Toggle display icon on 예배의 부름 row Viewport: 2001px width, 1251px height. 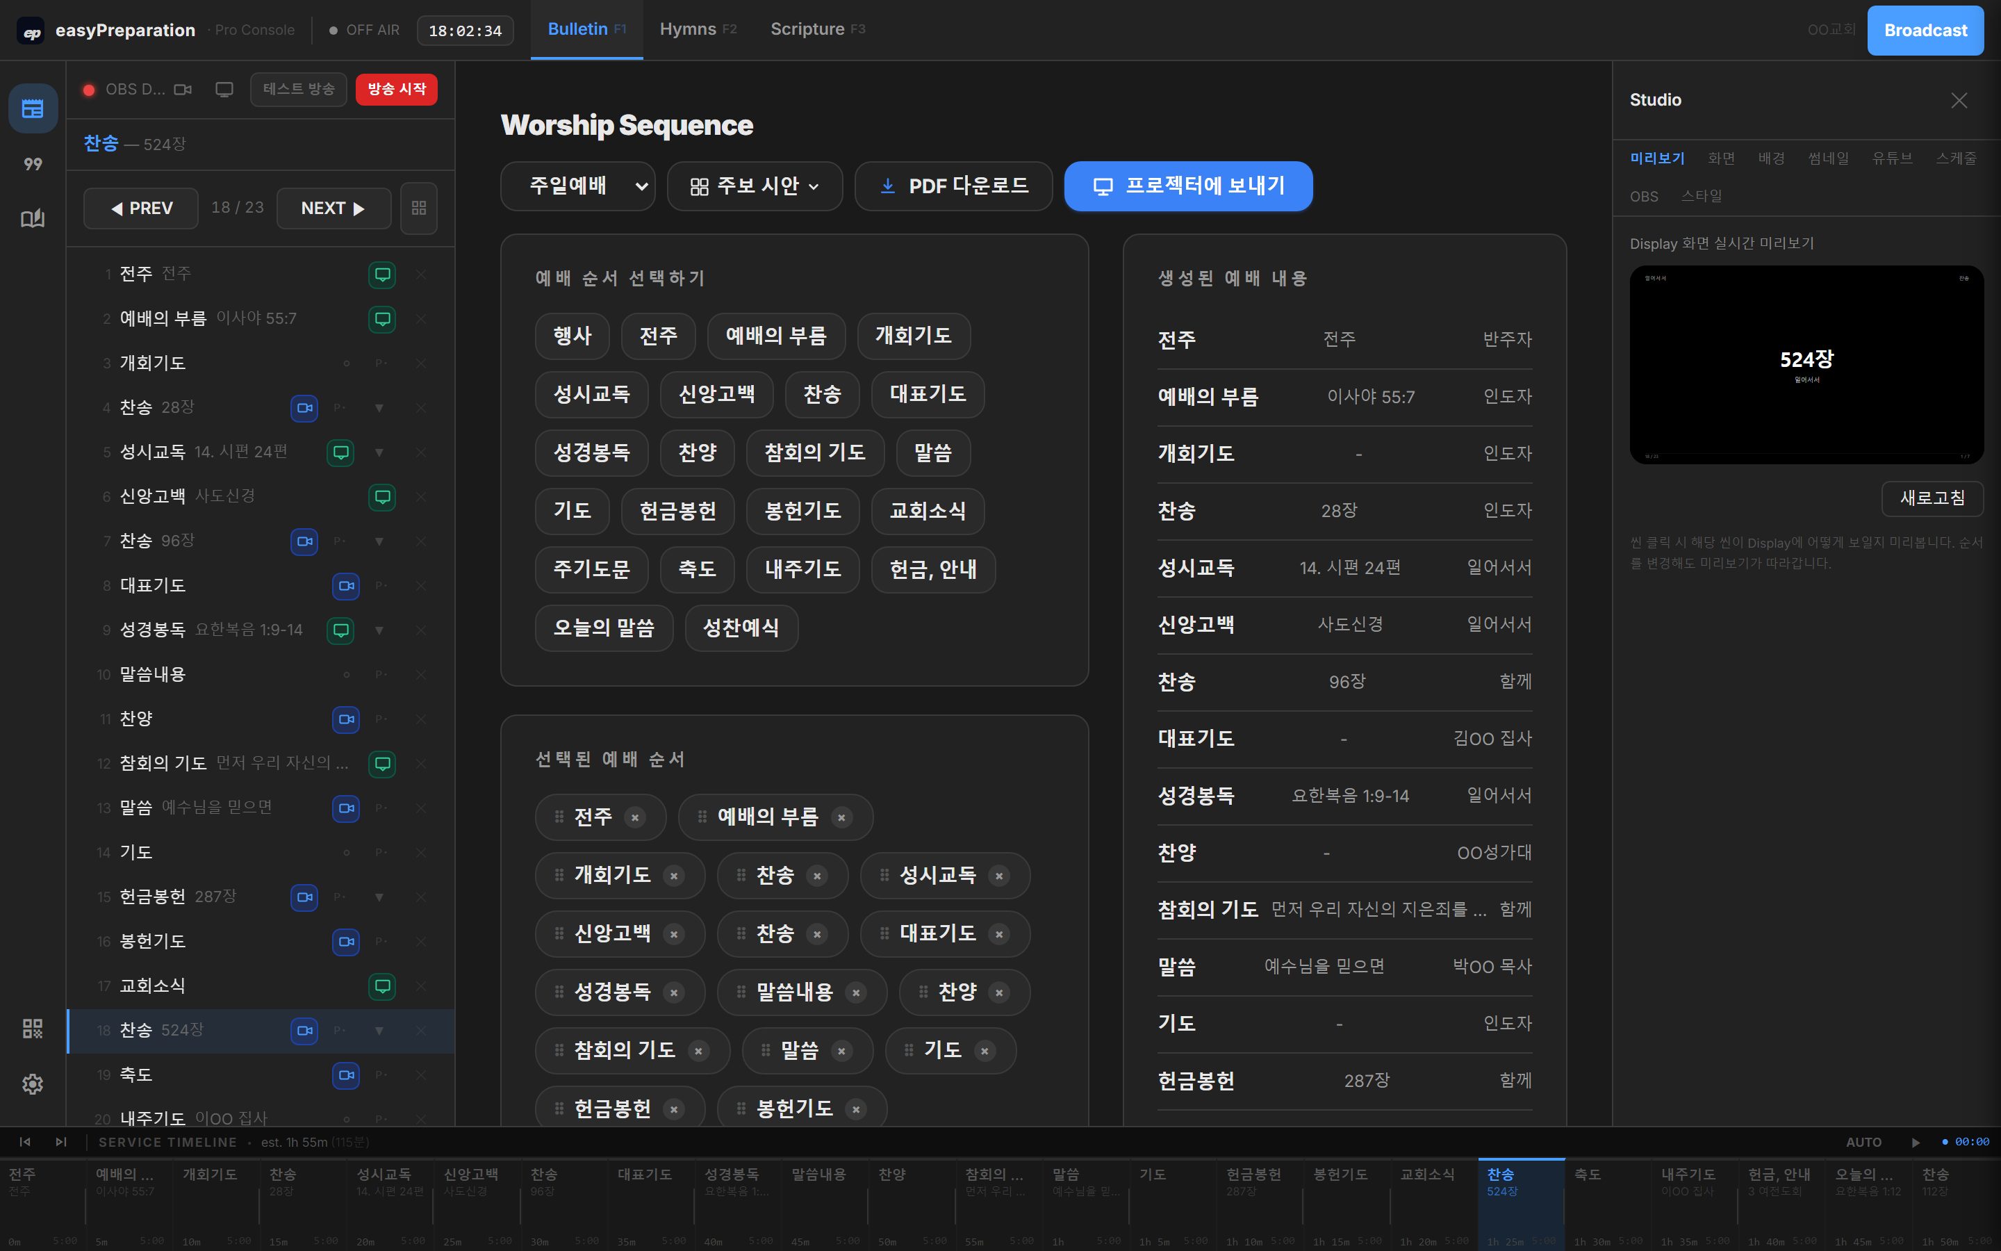pos(382,318)
